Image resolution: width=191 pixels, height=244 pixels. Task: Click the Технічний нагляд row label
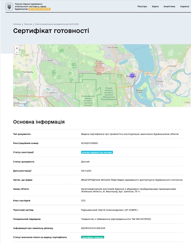(23, 210)
